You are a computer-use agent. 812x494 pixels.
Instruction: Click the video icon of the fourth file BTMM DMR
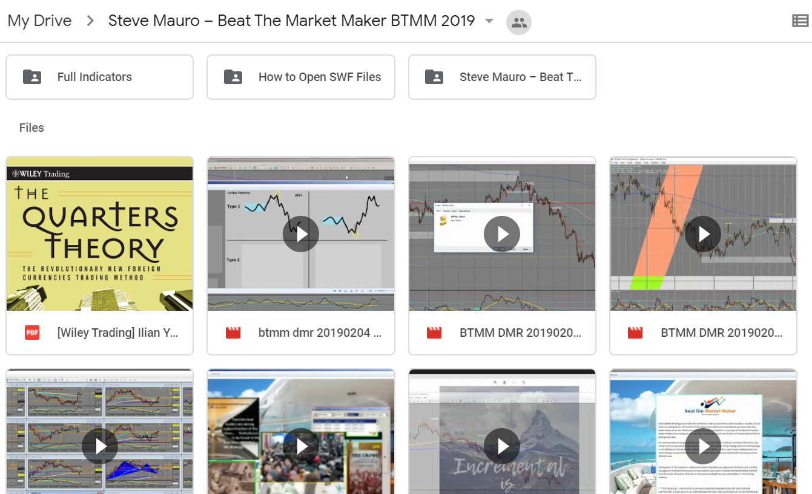635,333
